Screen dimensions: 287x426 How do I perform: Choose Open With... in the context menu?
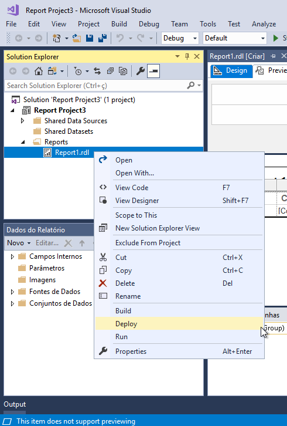[179, 173]
